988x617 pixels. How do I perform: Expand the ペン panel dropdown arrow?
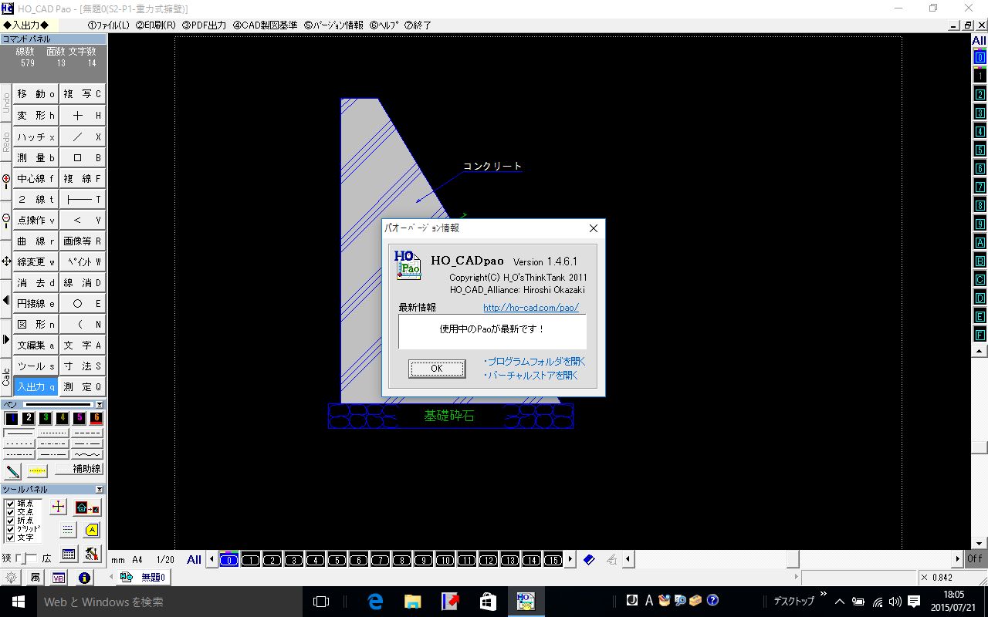[x=99, y=404]
